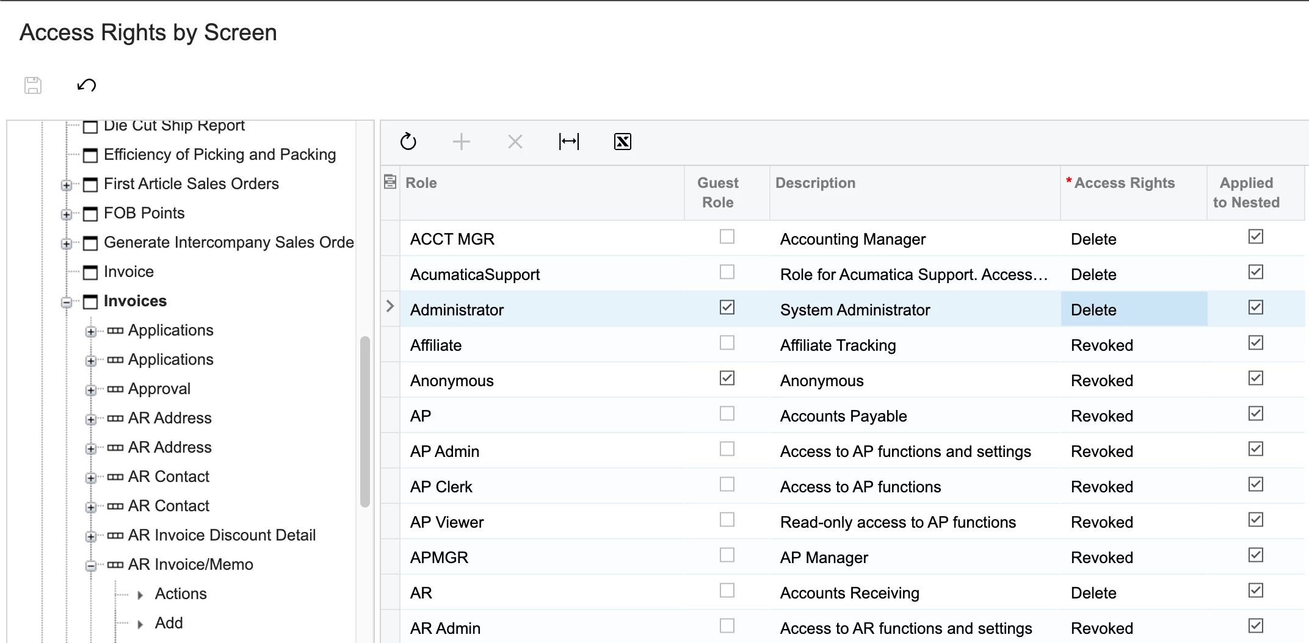Expand the FOB Points tree node
Image resolution: width=1309 pixels, height=643 pixels.
pos(67,214)
